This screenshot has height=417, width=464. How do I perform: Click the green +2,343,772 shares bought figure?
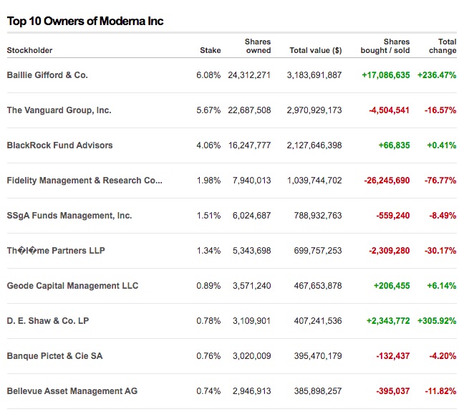click(x=388, y=321)
